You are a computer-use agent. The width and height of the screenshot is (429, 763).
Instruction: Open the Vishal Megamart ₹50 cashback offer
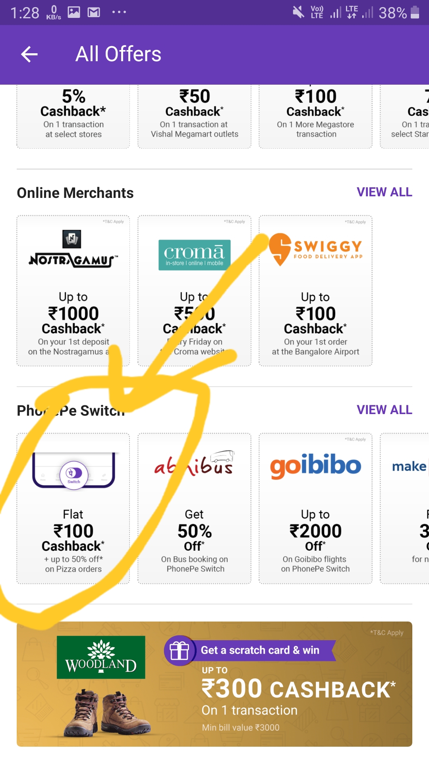coord(194,116)
